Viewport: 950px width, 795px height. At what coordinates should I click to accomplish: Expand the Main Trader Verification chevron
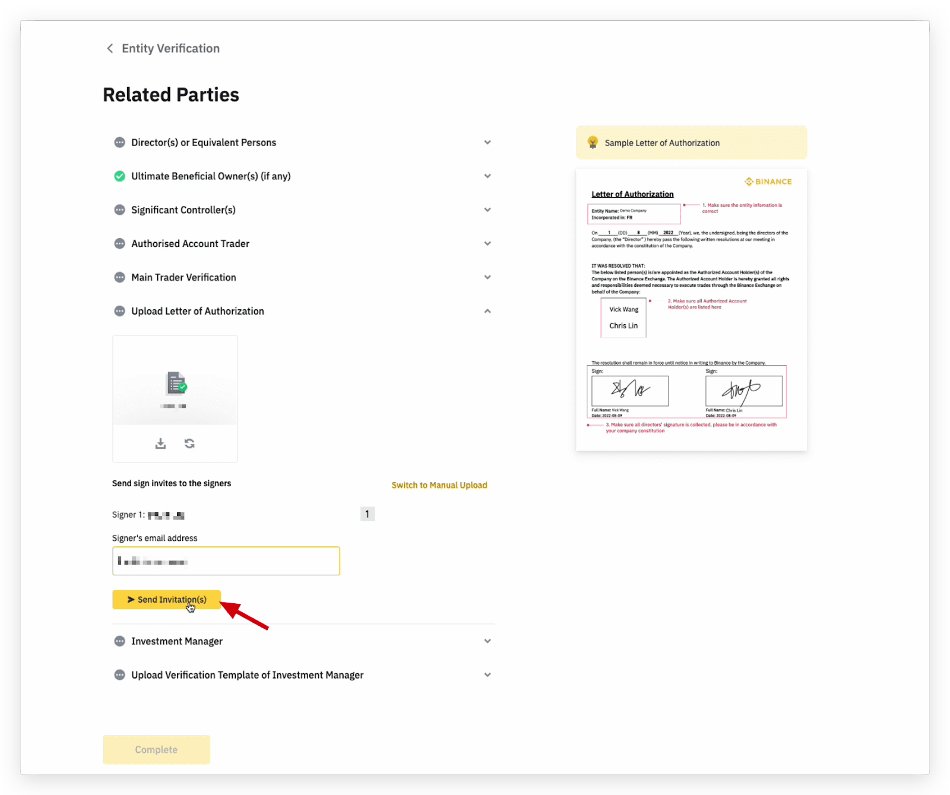click(487, 277)
